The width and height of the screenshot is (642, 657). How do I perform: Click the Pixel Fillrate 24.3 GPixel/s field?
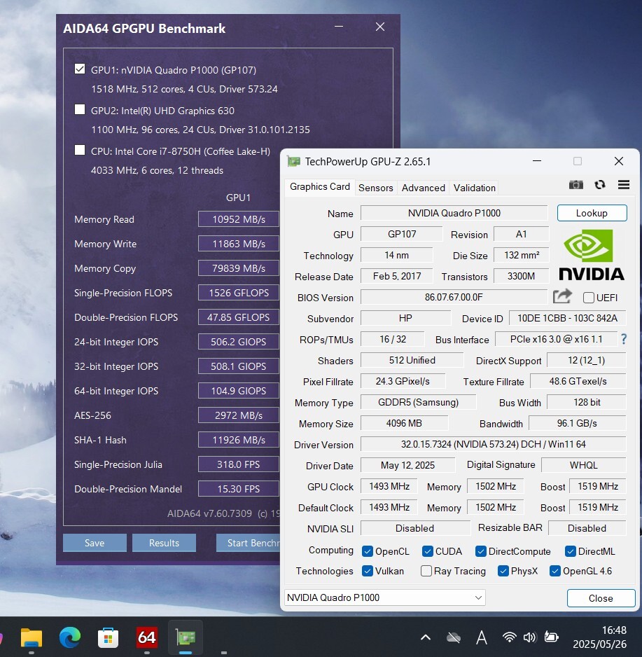tap(403, 381)
